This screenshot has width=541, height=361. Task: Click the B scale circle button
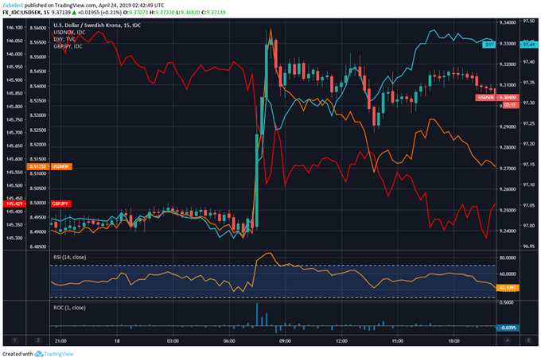[528, 340]
